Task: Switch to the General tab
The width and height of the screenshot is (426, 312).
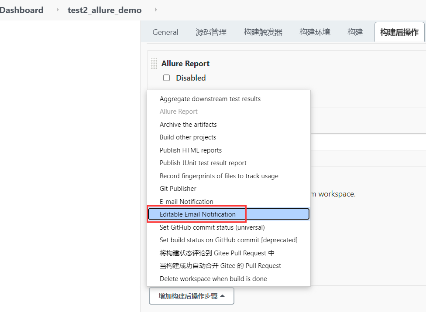Action: pyautogui.click(x=165, y=32)
